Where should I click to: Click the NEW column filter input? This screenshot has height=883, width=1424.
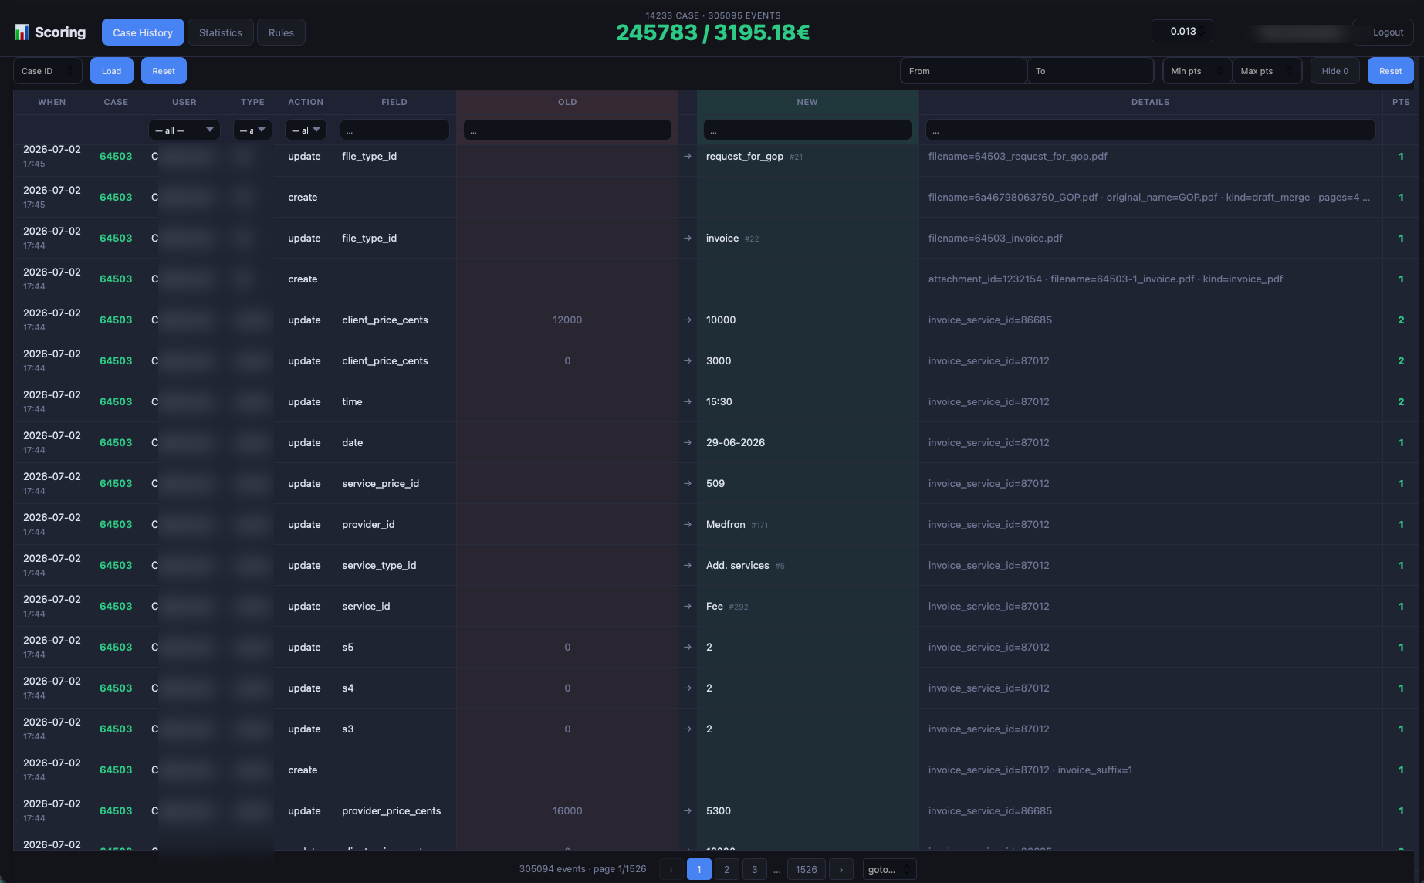[807, 130]
